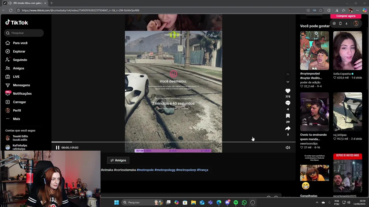Open the profile avatar in top pill

coord(356,24)
